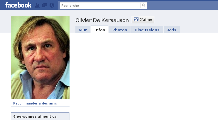This screenshot has height=120, width=218.
Task: Click the thumbs-up icon in J'aime button
Action: pos(136,20)
